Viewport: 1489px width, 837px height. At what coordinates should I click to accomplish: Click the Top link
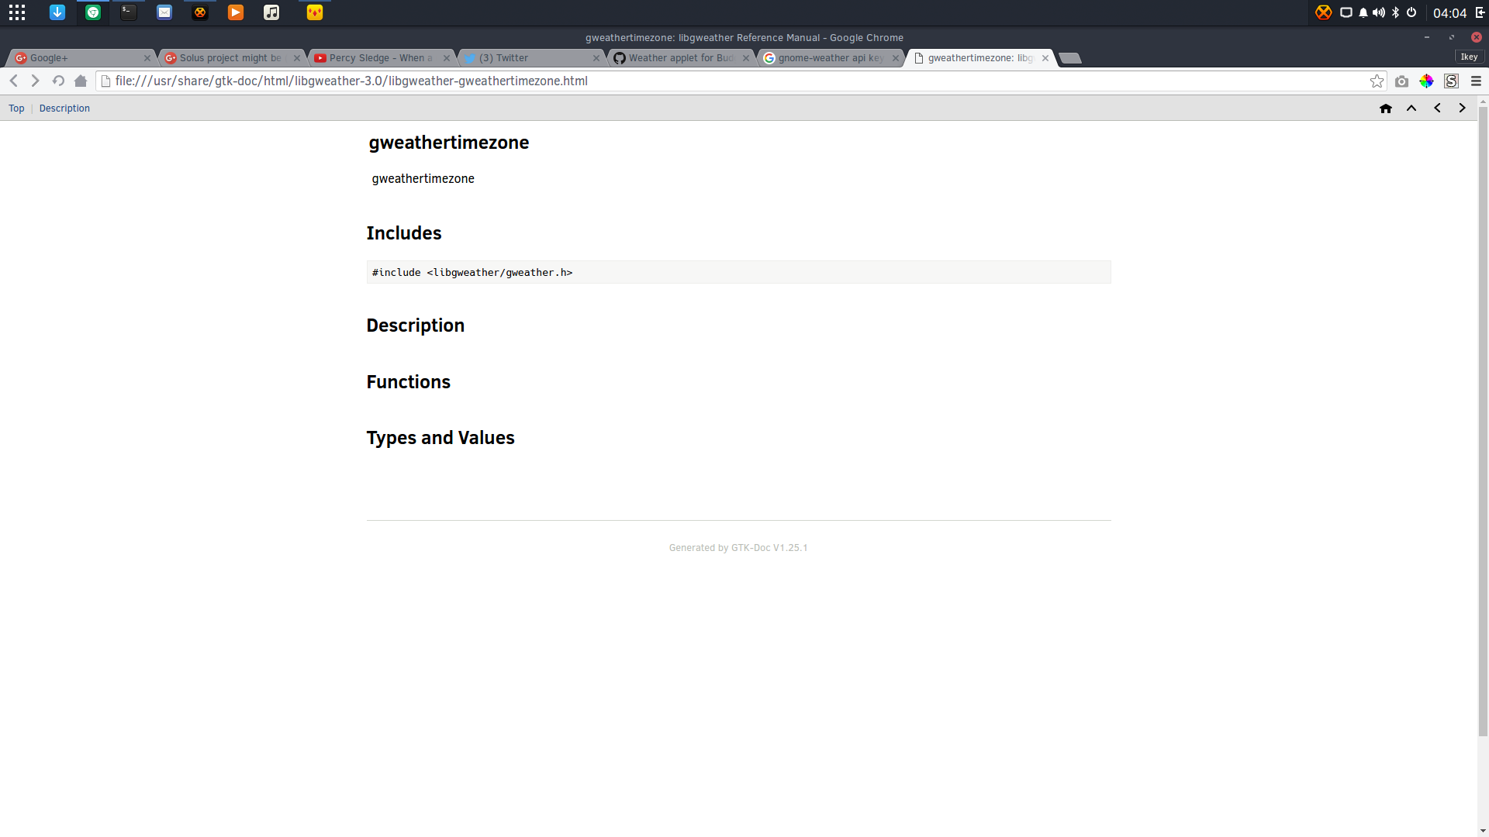click(16, 108)
